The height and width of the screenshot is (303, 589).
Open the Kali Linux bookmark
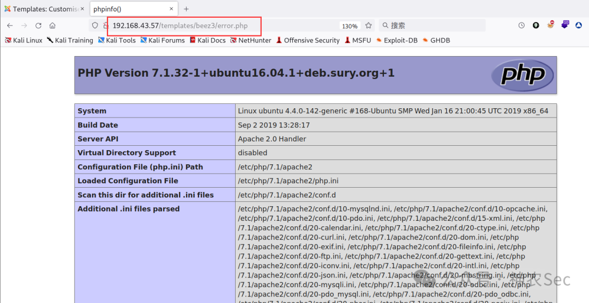23,40
